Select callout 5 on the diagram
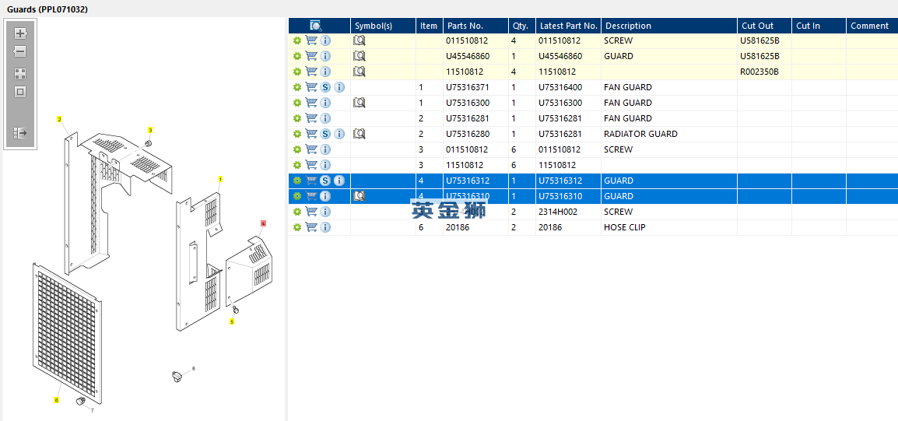Screen dimensions: 898x421 232,322
